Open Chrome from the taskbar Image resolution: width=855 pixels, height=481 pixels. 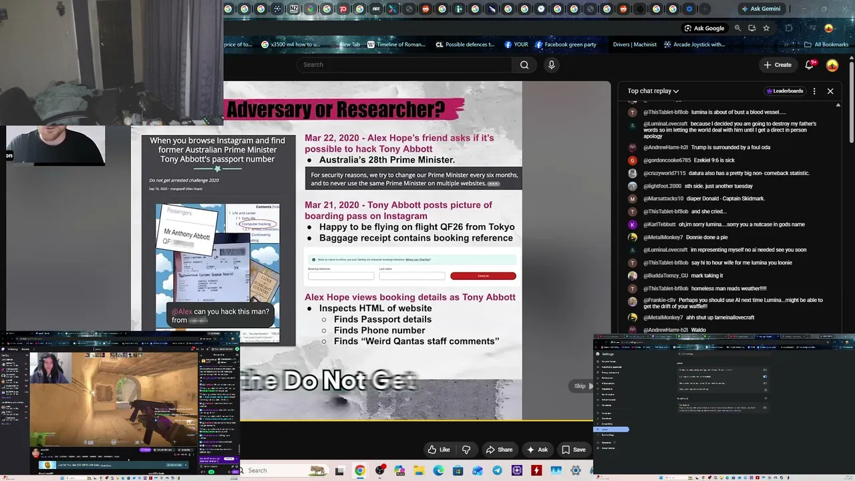(x=360, y=470)
